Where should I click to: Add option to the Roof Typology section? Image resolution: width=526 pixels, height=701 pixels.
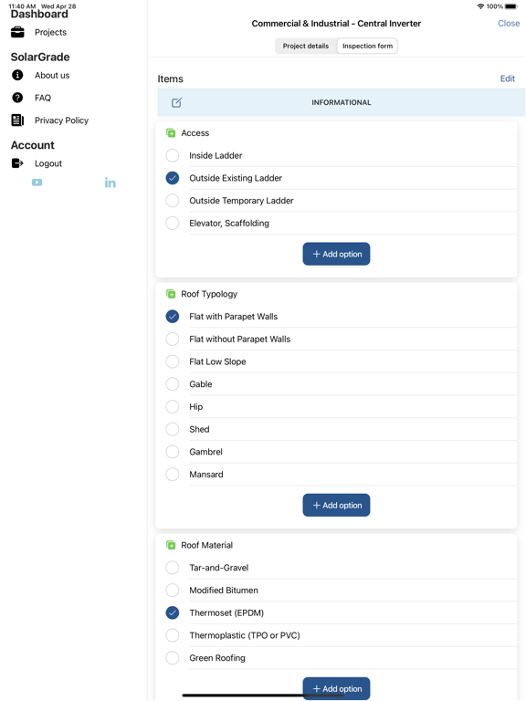[336, 505]
